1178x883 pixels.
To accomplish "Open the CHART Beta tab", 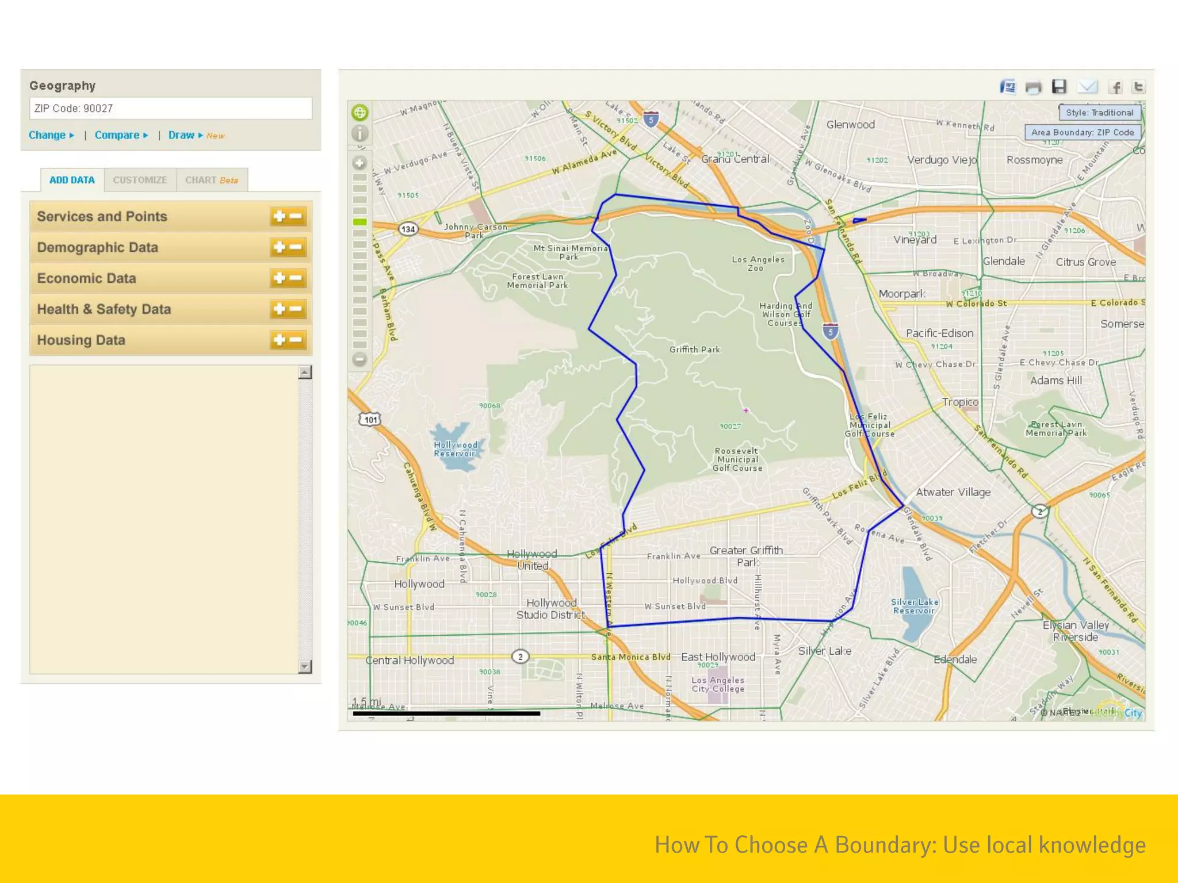I will click(211, 180).
